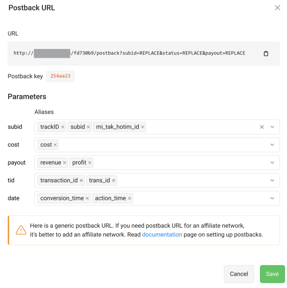The image size is (287, 288).
Task: Clear all subid aliases
Action: tap(262, 127)
